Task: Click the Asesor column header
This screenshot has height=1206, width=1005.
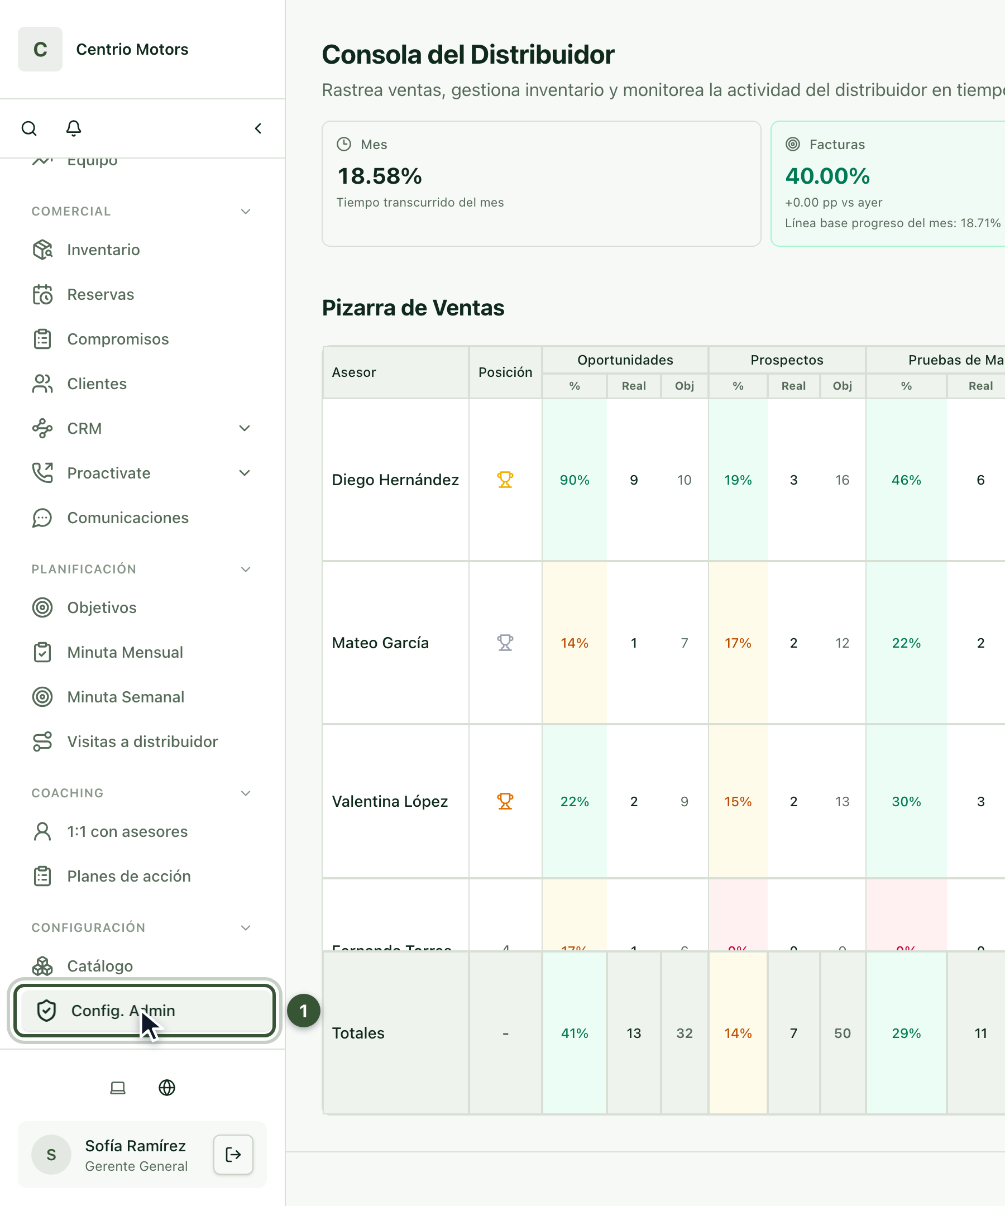Action: tap(396, 372)
